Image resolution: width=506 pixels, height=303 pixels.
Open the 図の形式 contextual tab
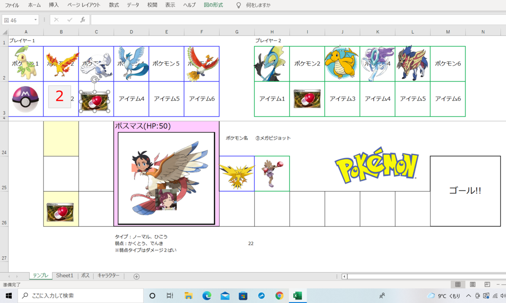pyautogui.click(x=213, y=5)
